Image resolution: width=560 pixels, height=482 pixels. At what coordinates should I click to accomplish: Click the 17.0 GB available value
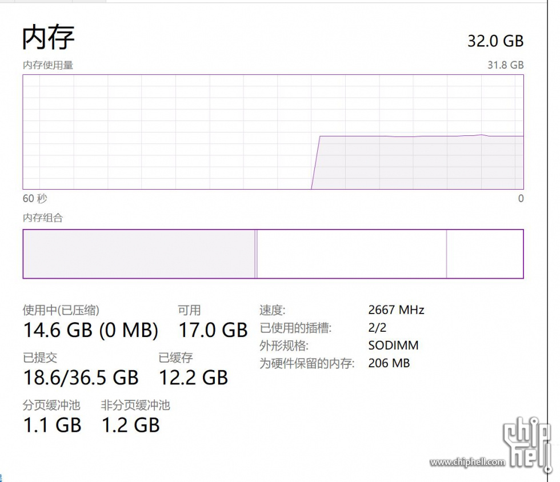pos(213,330)
